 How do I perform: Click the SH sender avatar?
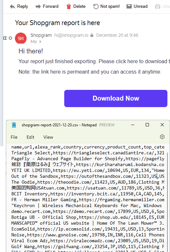[x=21, y=38]
